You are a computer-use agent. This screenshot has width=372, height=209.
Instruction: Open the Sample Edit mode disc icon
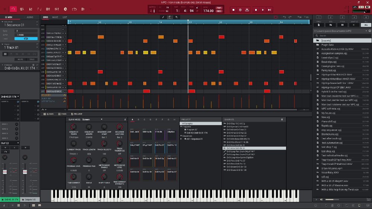coord(65,9)
